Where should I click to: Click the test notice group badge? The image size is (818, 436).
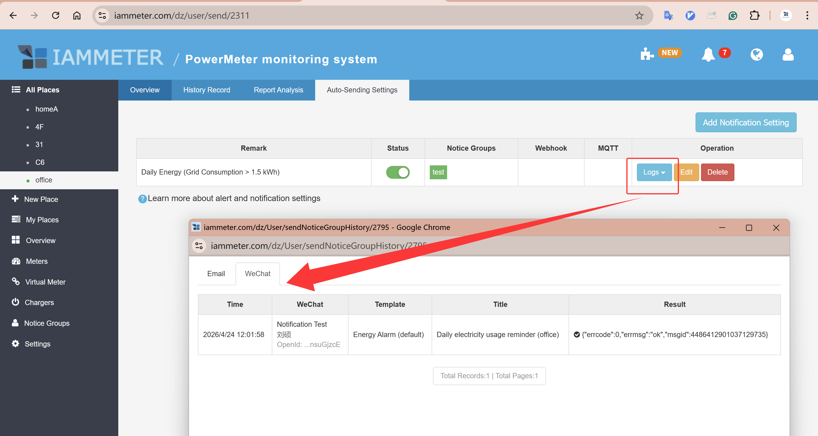[438, 172]
